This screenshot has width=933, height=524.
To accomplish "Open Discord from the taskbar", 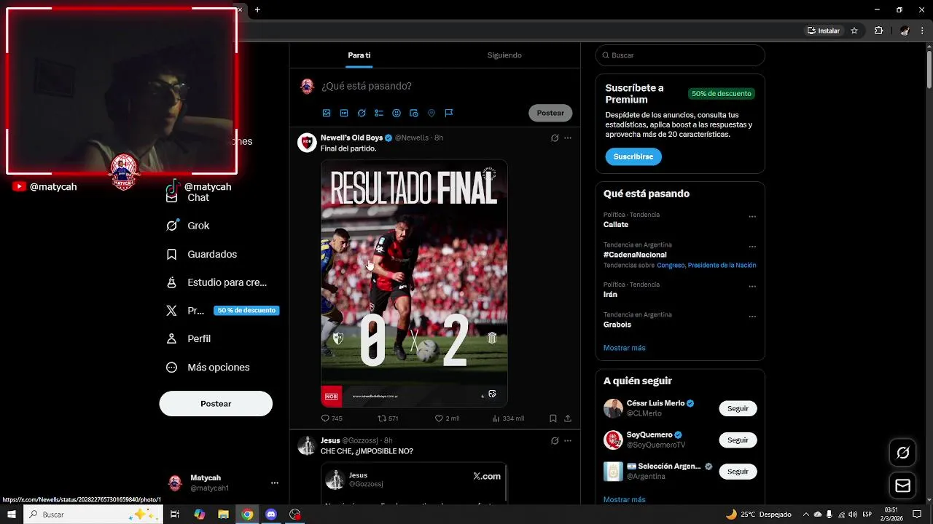I will click(x=271, y=514).
